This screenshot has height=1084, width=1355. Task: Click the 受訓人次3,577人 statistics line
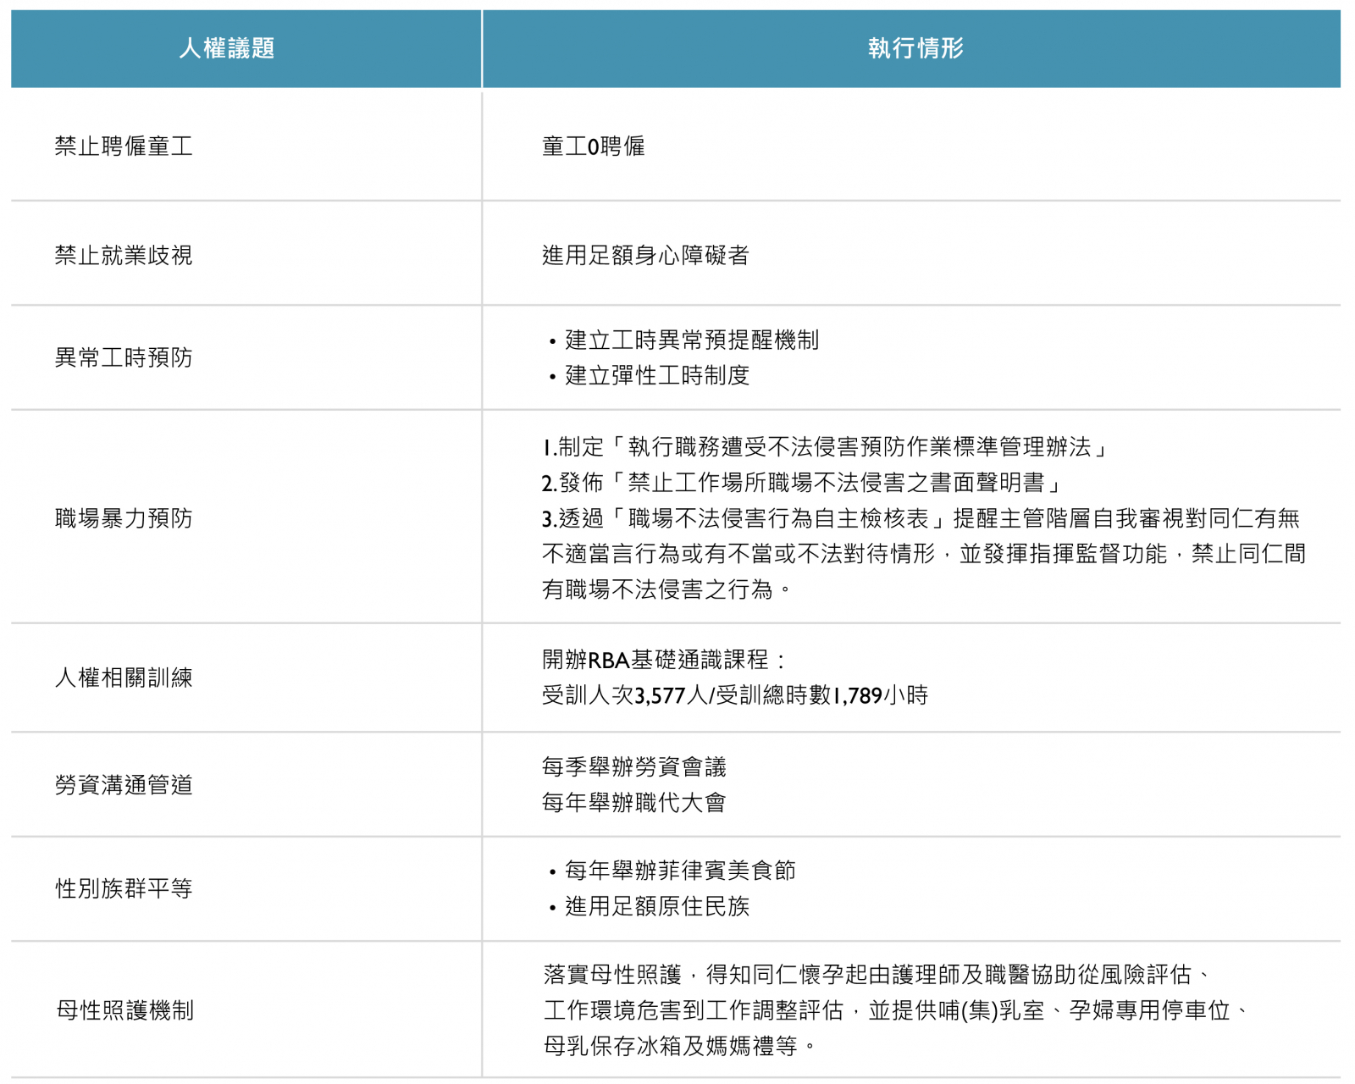[734, 695]
